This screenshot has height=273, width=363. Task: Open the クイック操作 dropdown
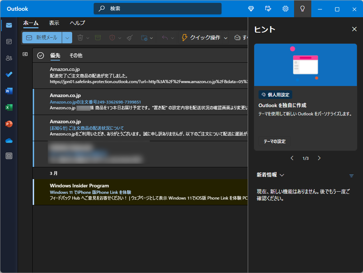click(x=225, y=38)
